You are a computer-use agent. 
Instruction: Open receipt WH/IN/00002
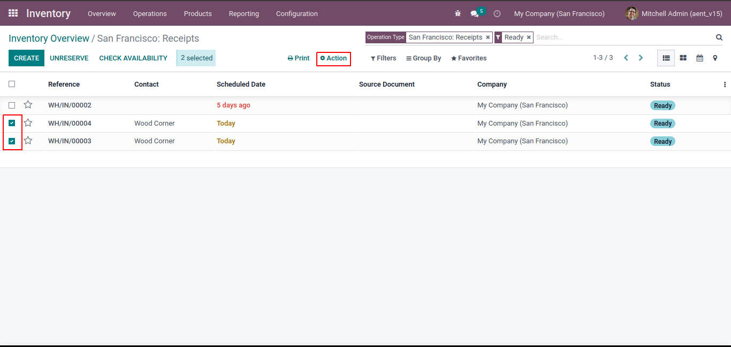[70, 105]
